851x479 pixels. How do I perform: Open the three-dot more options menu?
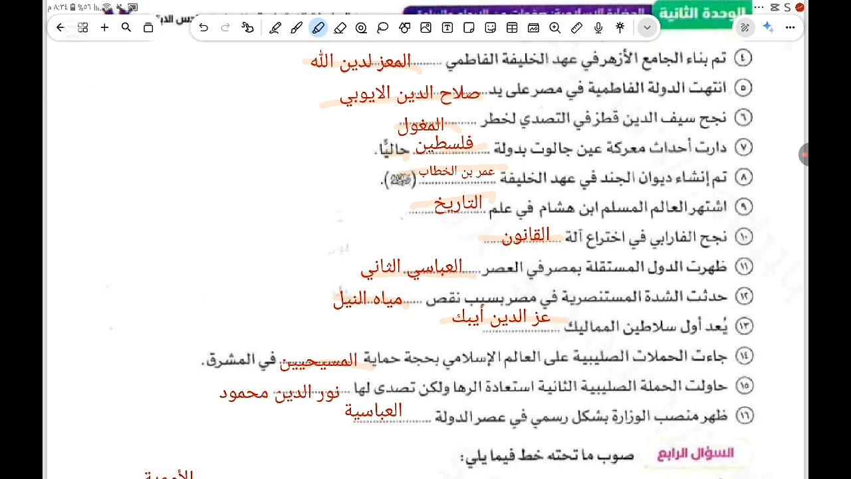790,28
